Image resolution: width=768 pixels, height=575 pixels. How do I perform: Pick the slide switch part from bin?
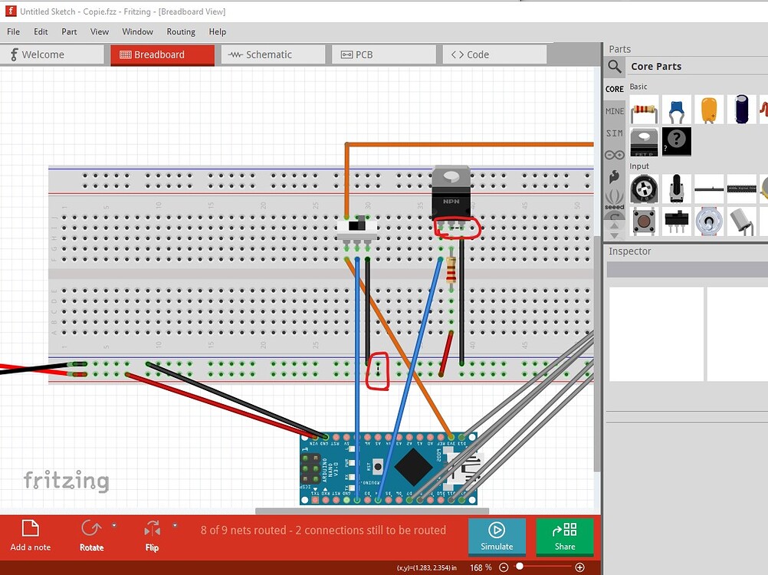point(677,222)
